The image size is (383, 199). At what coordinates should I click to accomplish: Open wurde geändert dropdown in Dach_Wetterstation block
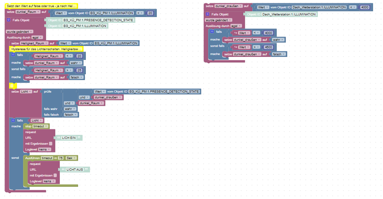(x=218, y=20)
